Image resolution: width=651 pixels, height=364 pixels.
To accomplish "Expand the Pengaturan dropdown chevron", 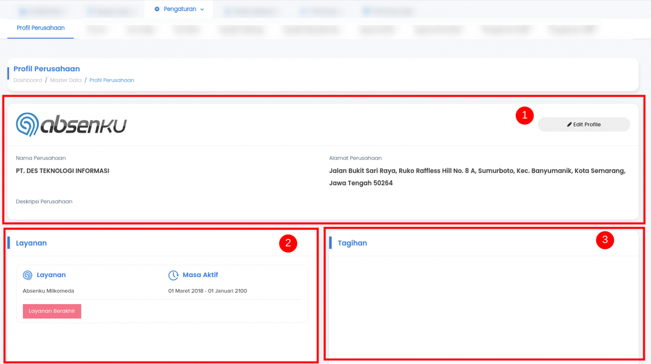I will [x=202, y=10].
